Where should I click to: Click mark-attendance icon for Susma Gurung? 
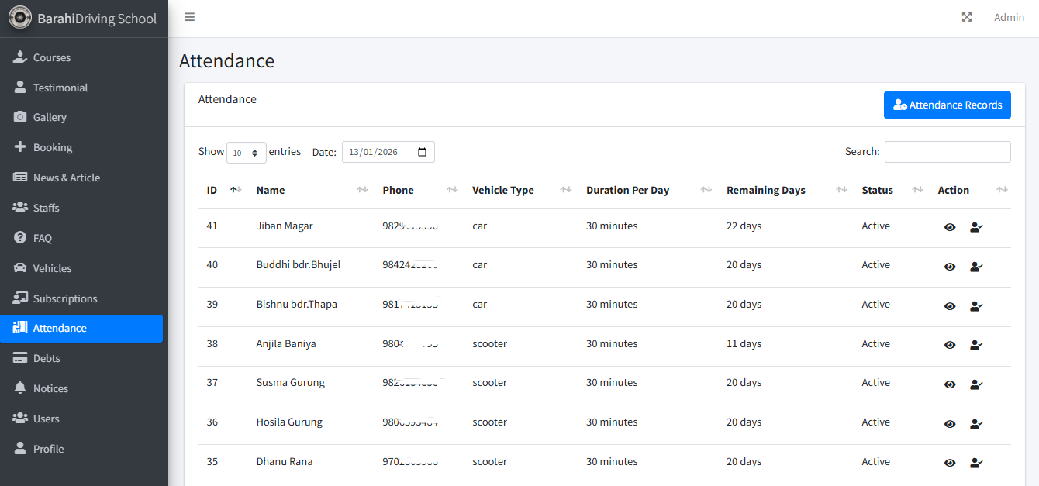pyautogui.click(x=976, y=384)
